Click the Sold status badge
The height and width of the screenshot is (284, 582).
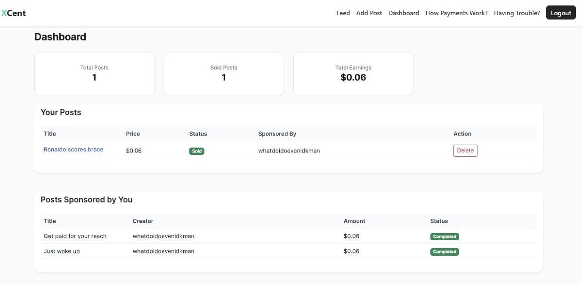196,151
